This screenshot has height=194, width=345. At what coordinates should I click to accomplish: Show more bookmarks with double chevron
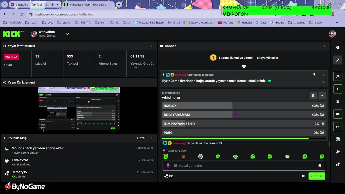(x=337, y=23)
